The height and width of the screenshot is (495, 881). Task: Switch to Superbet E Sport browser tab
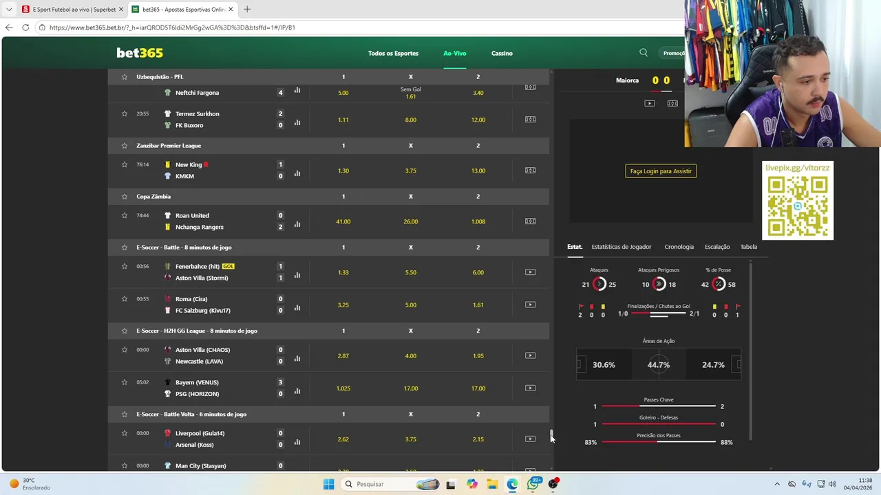[x=71, y=10]
